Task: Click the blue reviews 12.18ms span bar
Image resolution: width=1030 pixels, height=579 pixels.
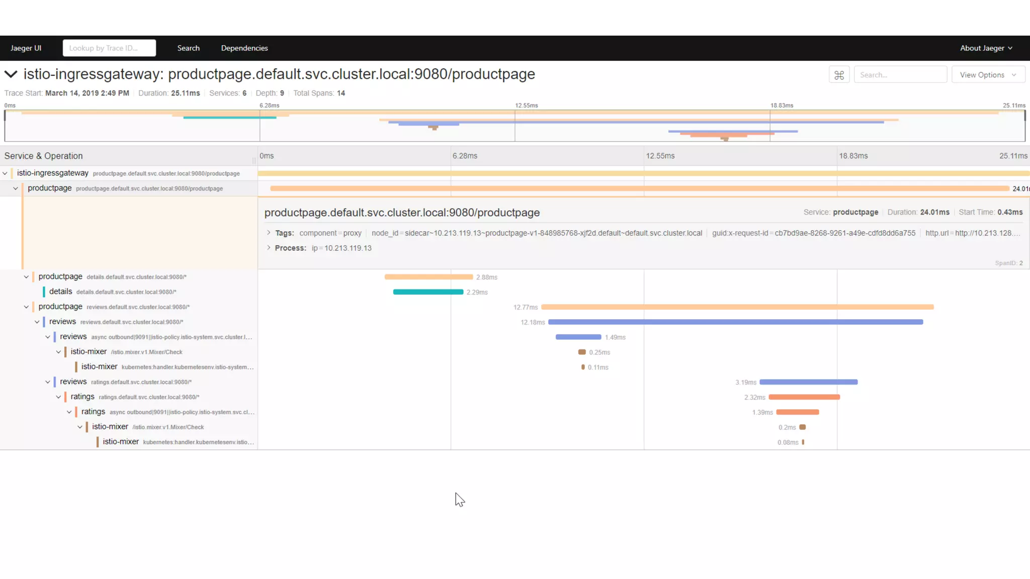Action: (735, 322)
